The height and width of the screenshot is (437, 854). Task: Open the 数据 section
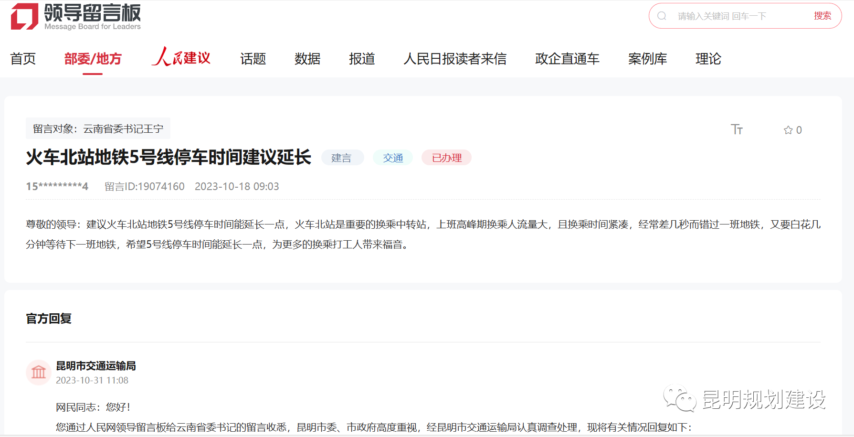pyautogui.click(x=307, y=59)
